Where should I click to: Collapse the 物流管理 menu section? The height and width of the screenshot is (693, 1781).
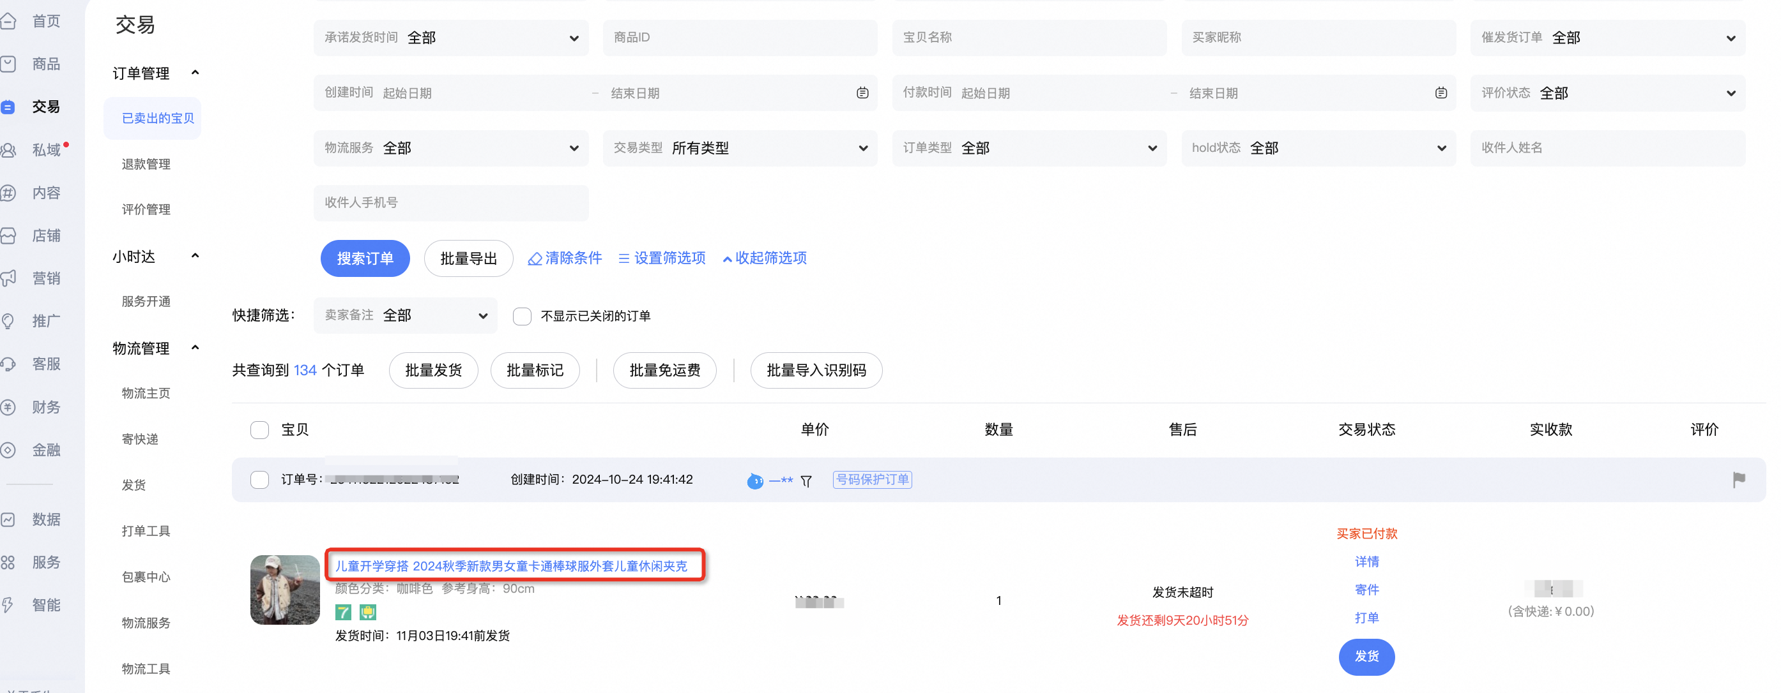pos(195,348)
